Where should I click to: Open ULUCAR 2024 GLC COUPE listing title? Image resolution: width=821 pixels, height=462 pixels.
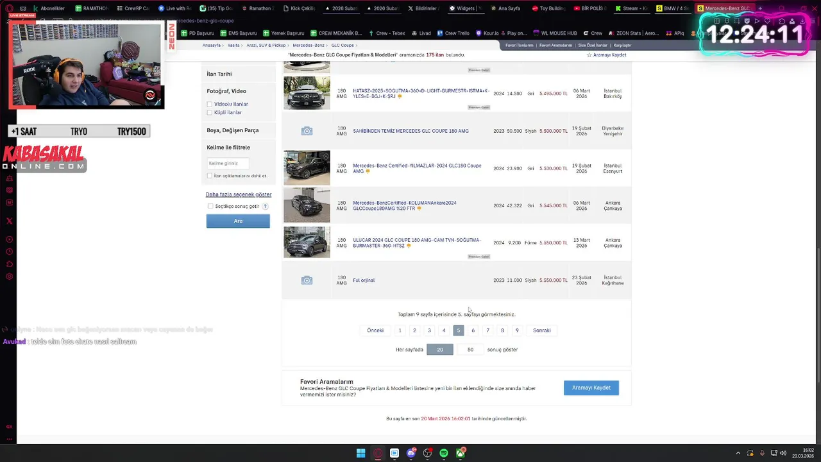pos(417,243)
